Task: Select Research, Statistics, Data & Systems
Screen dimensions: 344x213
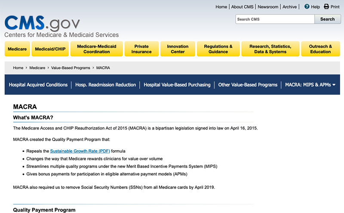Action: click(270, 49)
